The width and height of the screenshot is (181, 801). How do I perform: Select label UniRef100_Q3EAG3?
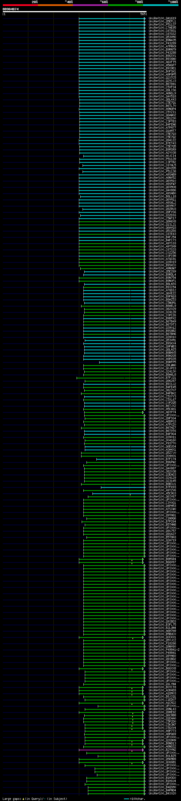point(162,475)
